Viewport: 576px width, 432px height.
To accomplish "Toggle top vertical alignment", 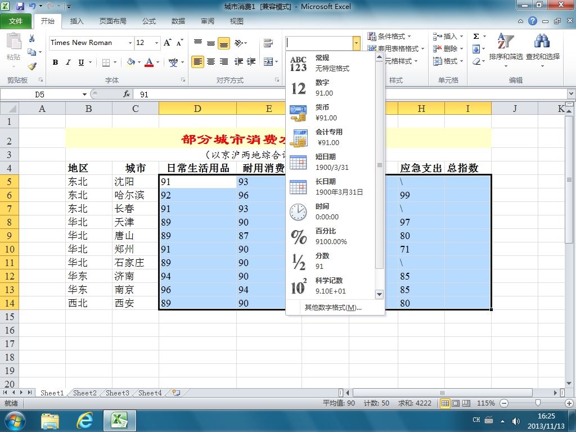I will [x=198, y=43].
